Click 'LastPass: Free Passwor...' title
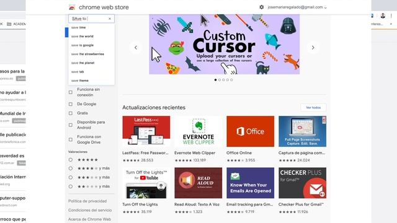 pyautogui.click(x=145, y=153)
